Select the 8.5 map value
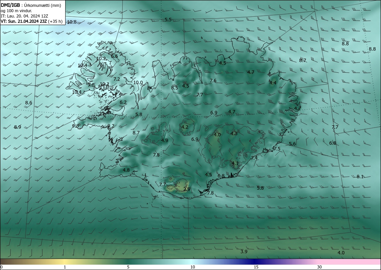 (x=174, y=88)
